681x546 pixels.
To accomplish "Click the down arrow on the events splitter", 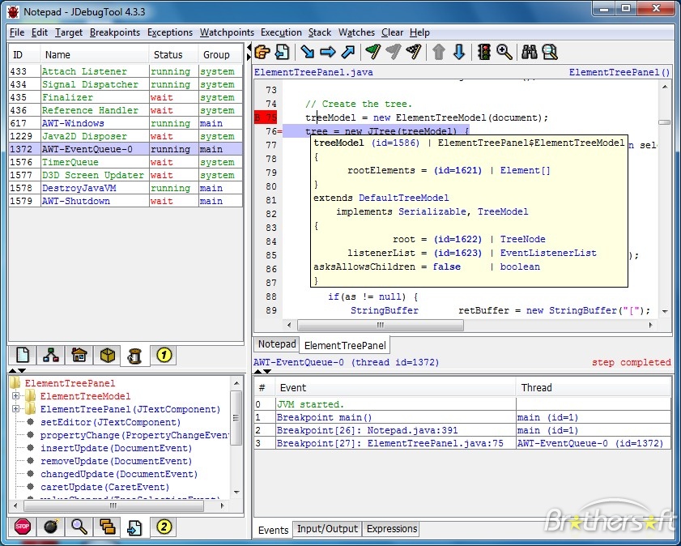I will (267, 371).
